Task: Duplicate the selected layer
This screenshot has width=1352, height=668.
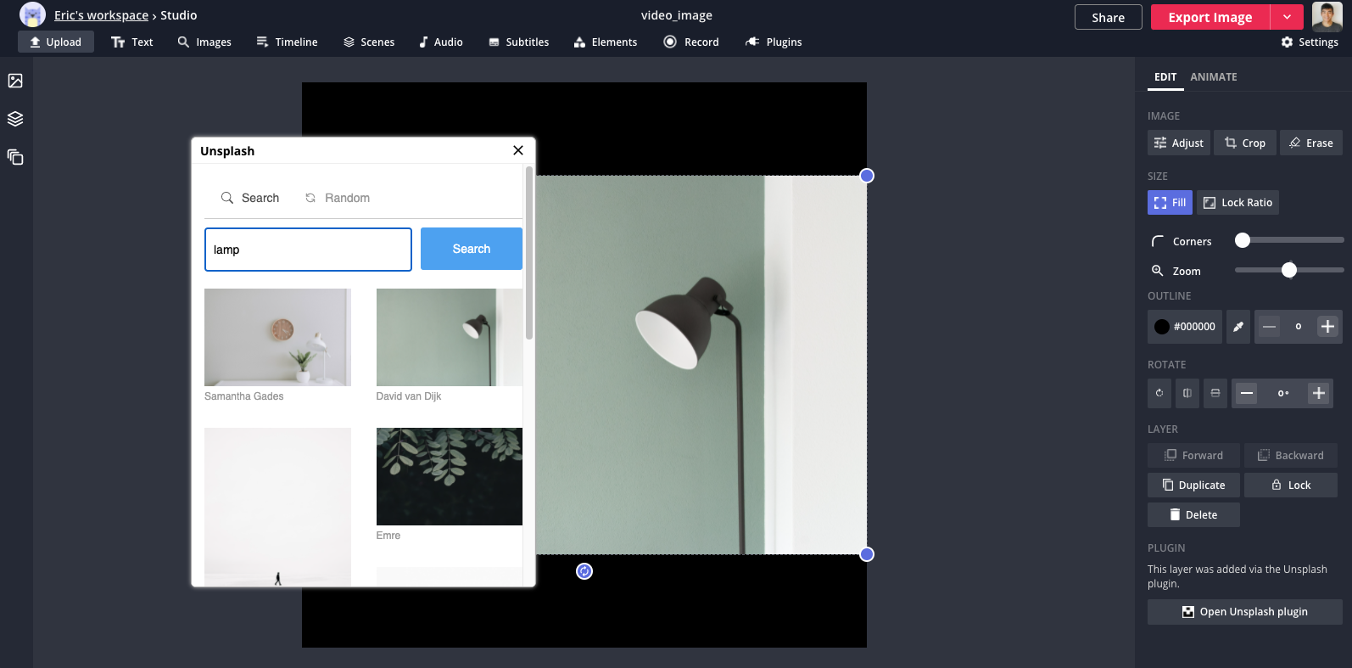Action: 1193,485
